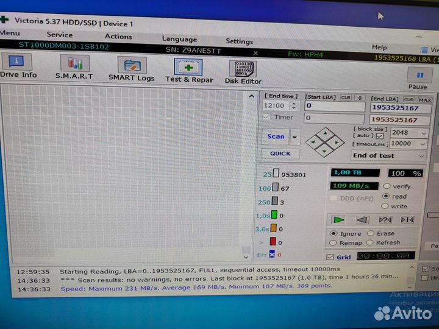Click the navigation diamond up arrow

point(326,133)
